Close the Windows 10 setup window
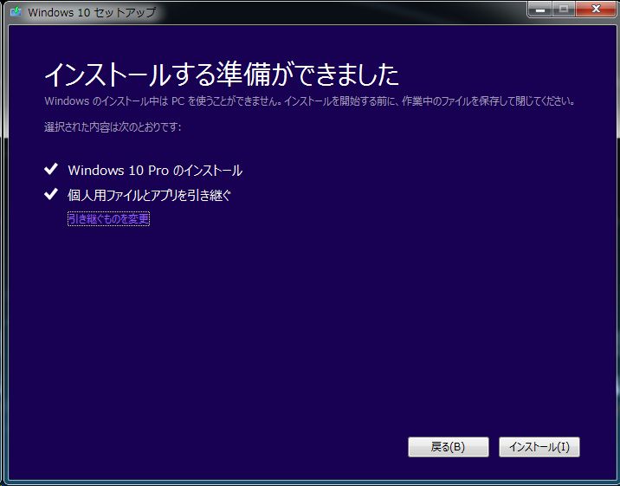 594,10
